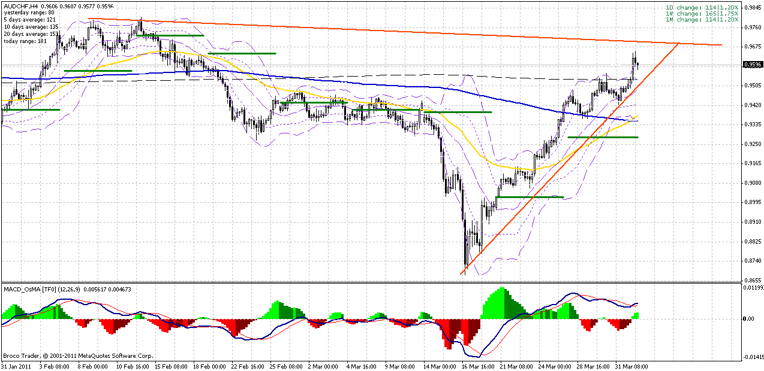Click the '10 days average: 135' label
Image resolution: width=764 pixels, height=371 pixels.
coord(30,26)
